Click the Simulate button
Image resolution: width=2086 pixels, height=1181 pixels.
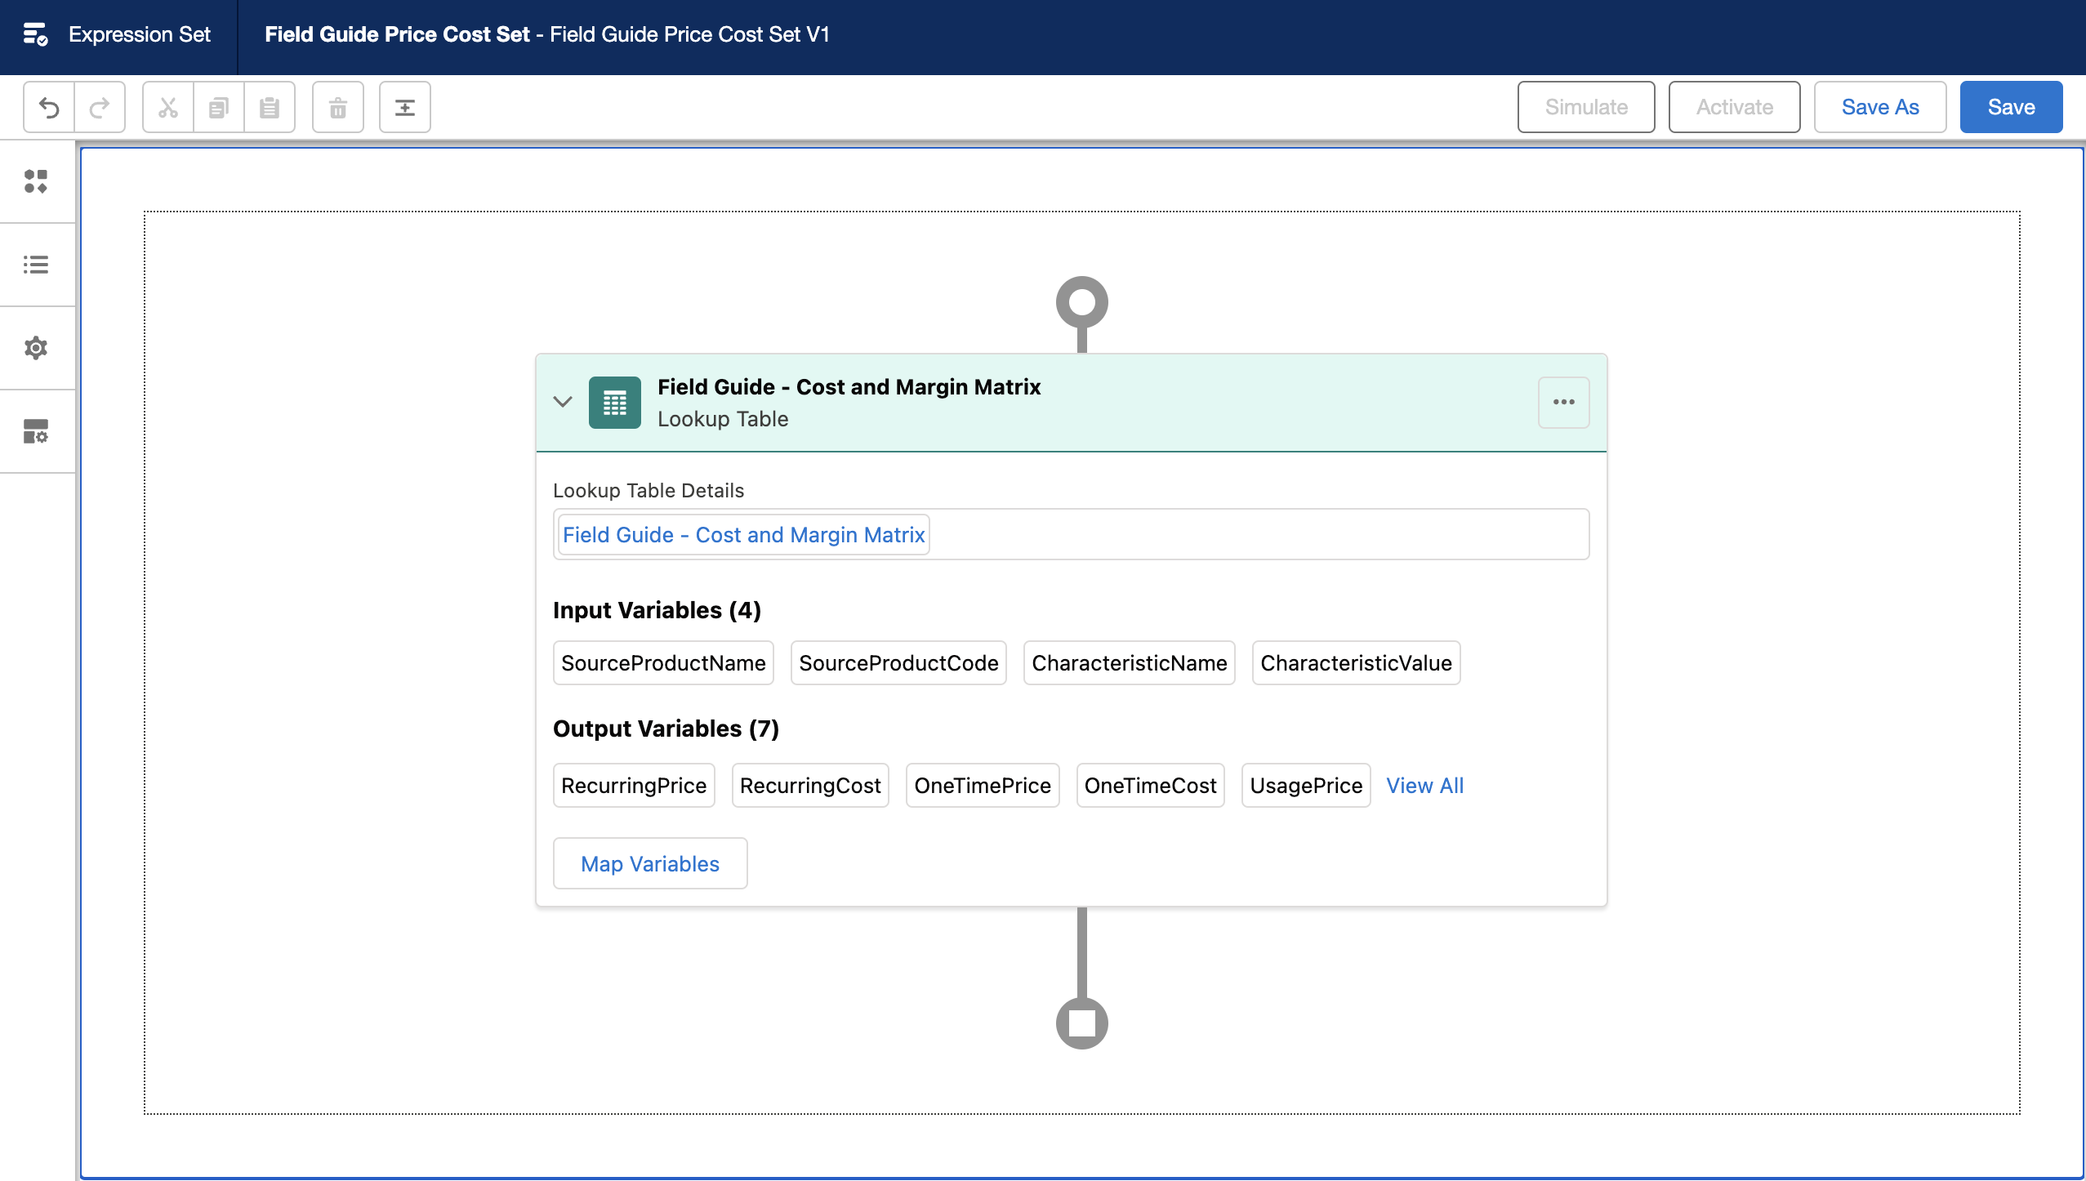click(1586, 106)
